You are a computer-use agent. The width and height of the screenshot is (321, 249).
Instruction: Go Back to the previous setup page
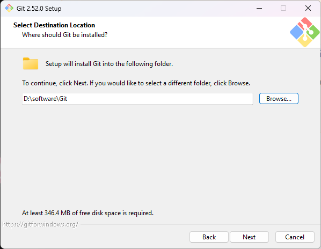(x=209, y=237)
